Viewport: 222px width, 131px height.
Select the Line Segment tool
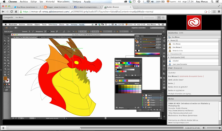(x=5, y=47)
